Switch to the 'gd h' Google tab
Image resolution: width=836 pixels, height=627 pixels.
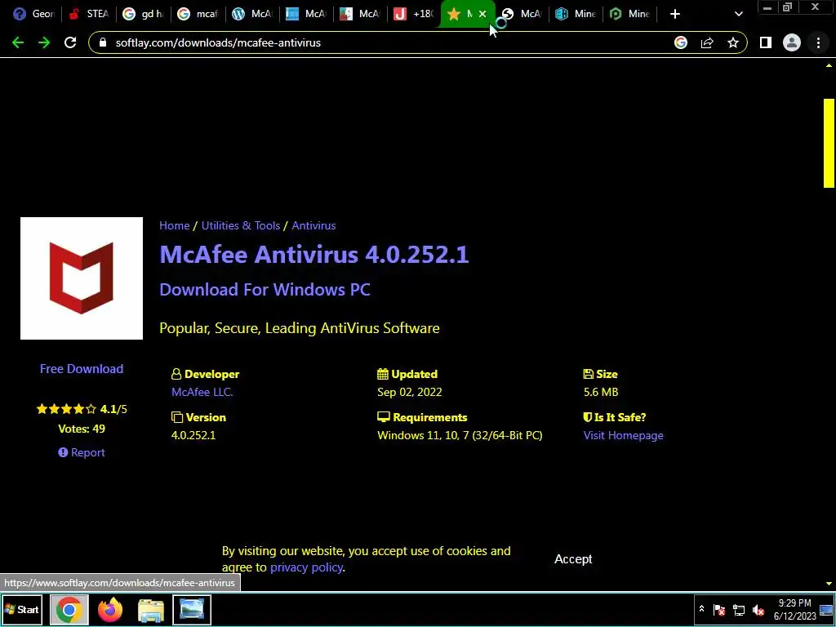tap(143, 14)
